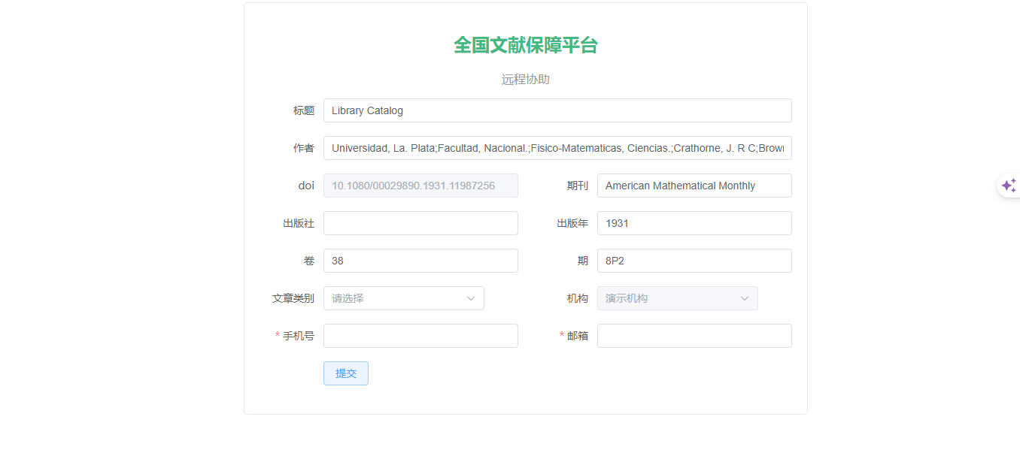Click the 手机号 field label
Image resolution: width=1020 pixels, height=453 pixels.
click(298, 336)
